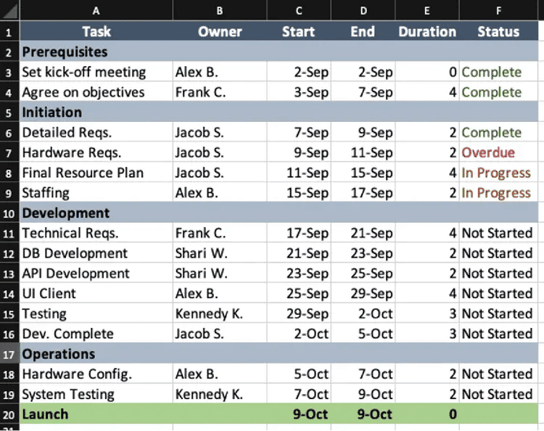Screen dimensions: 544x431
Task: Select the Prerequisites section row
Action: pos(279,52)
